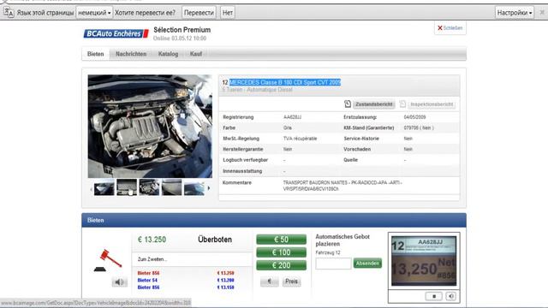Mute the live video audio
The height and width of the screenshot is (308, 548).
(x=451, y=296)
